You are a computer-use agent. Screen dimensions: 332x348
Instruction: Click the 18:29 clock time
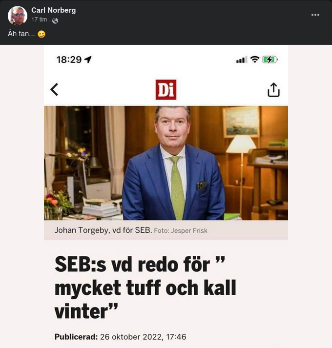tap(69, 60)
